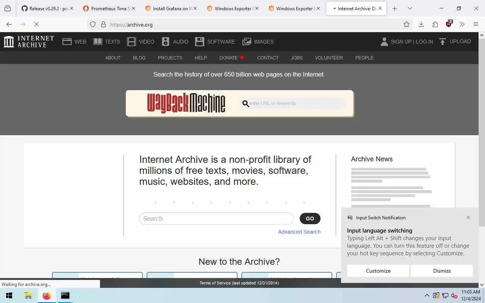Open a new browser tab
485x303 pixels.
(x=394, y=8)
